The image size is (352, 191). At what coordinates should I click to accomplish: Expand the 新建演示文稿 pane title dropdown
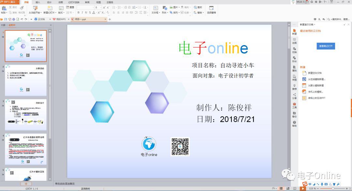[315, 25]
